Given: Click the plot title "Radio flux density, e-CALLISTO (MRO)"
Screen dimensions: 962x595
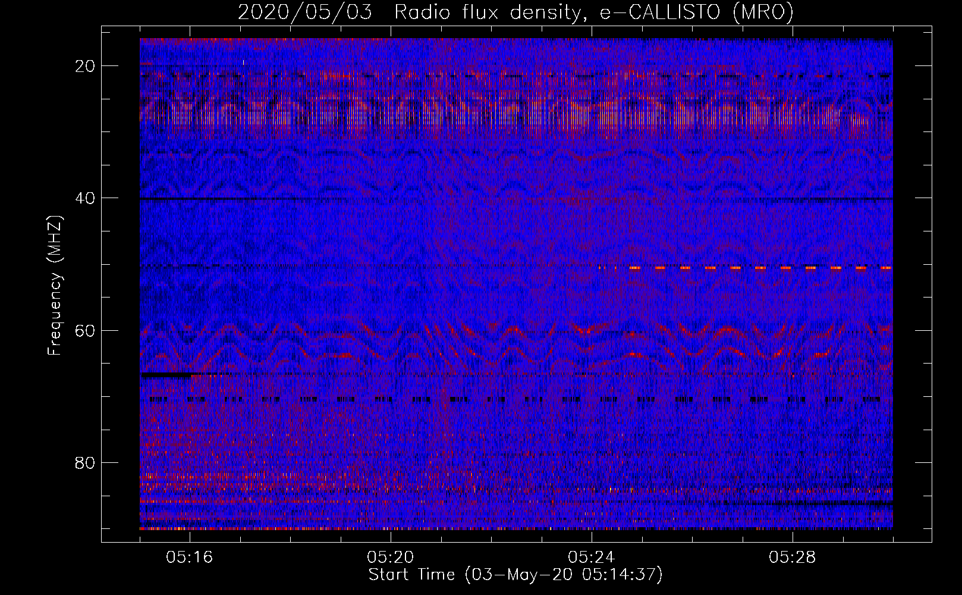Looking at the screenshot, I should coord(594,12).
